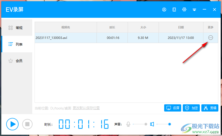Click 更改默认保存位置 link
The image size is (222, 136).
click(86, 108)
